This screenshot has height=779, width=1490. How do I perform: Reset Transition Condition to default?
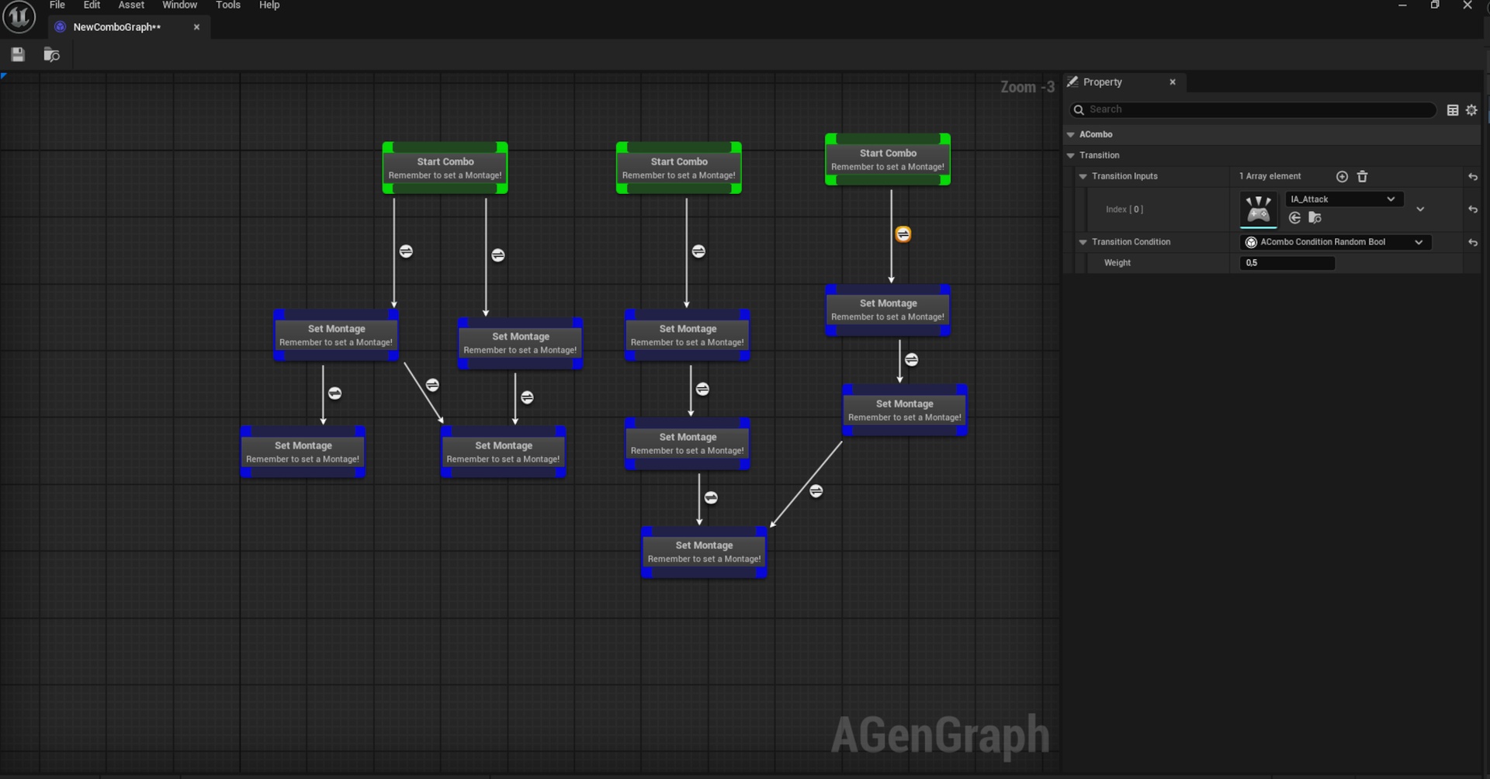click(1472, 243)
